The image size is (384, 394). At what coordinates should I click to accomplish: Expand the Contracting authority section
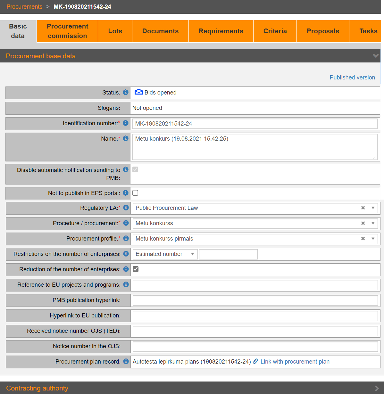pos(377,388)
